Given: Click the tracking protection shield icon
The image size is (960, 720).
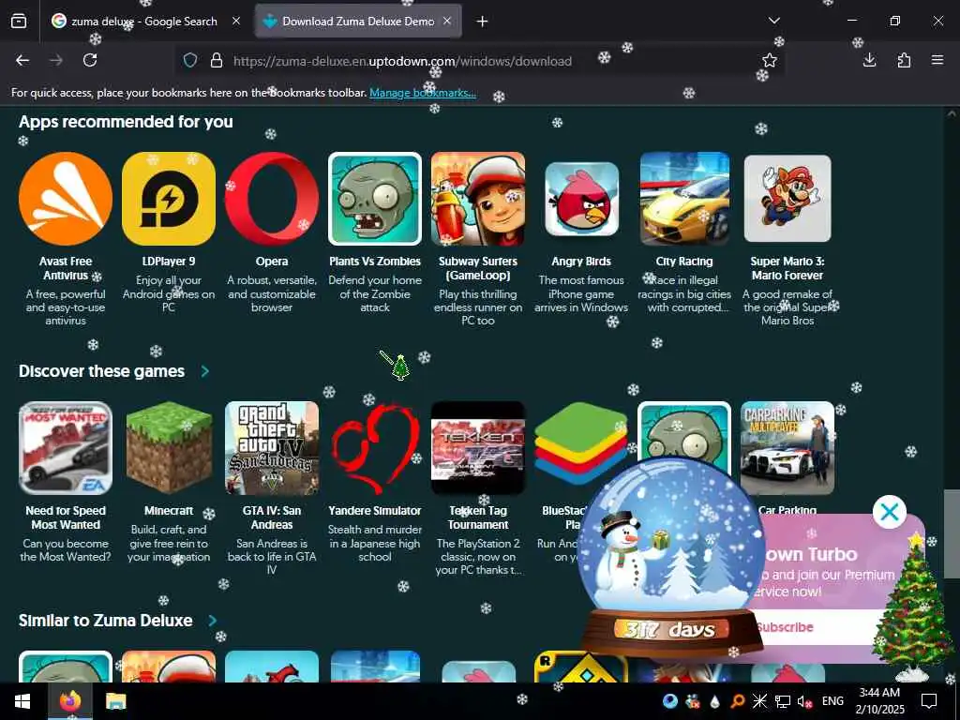Looking at the screenshot, I should pos(190,60).
